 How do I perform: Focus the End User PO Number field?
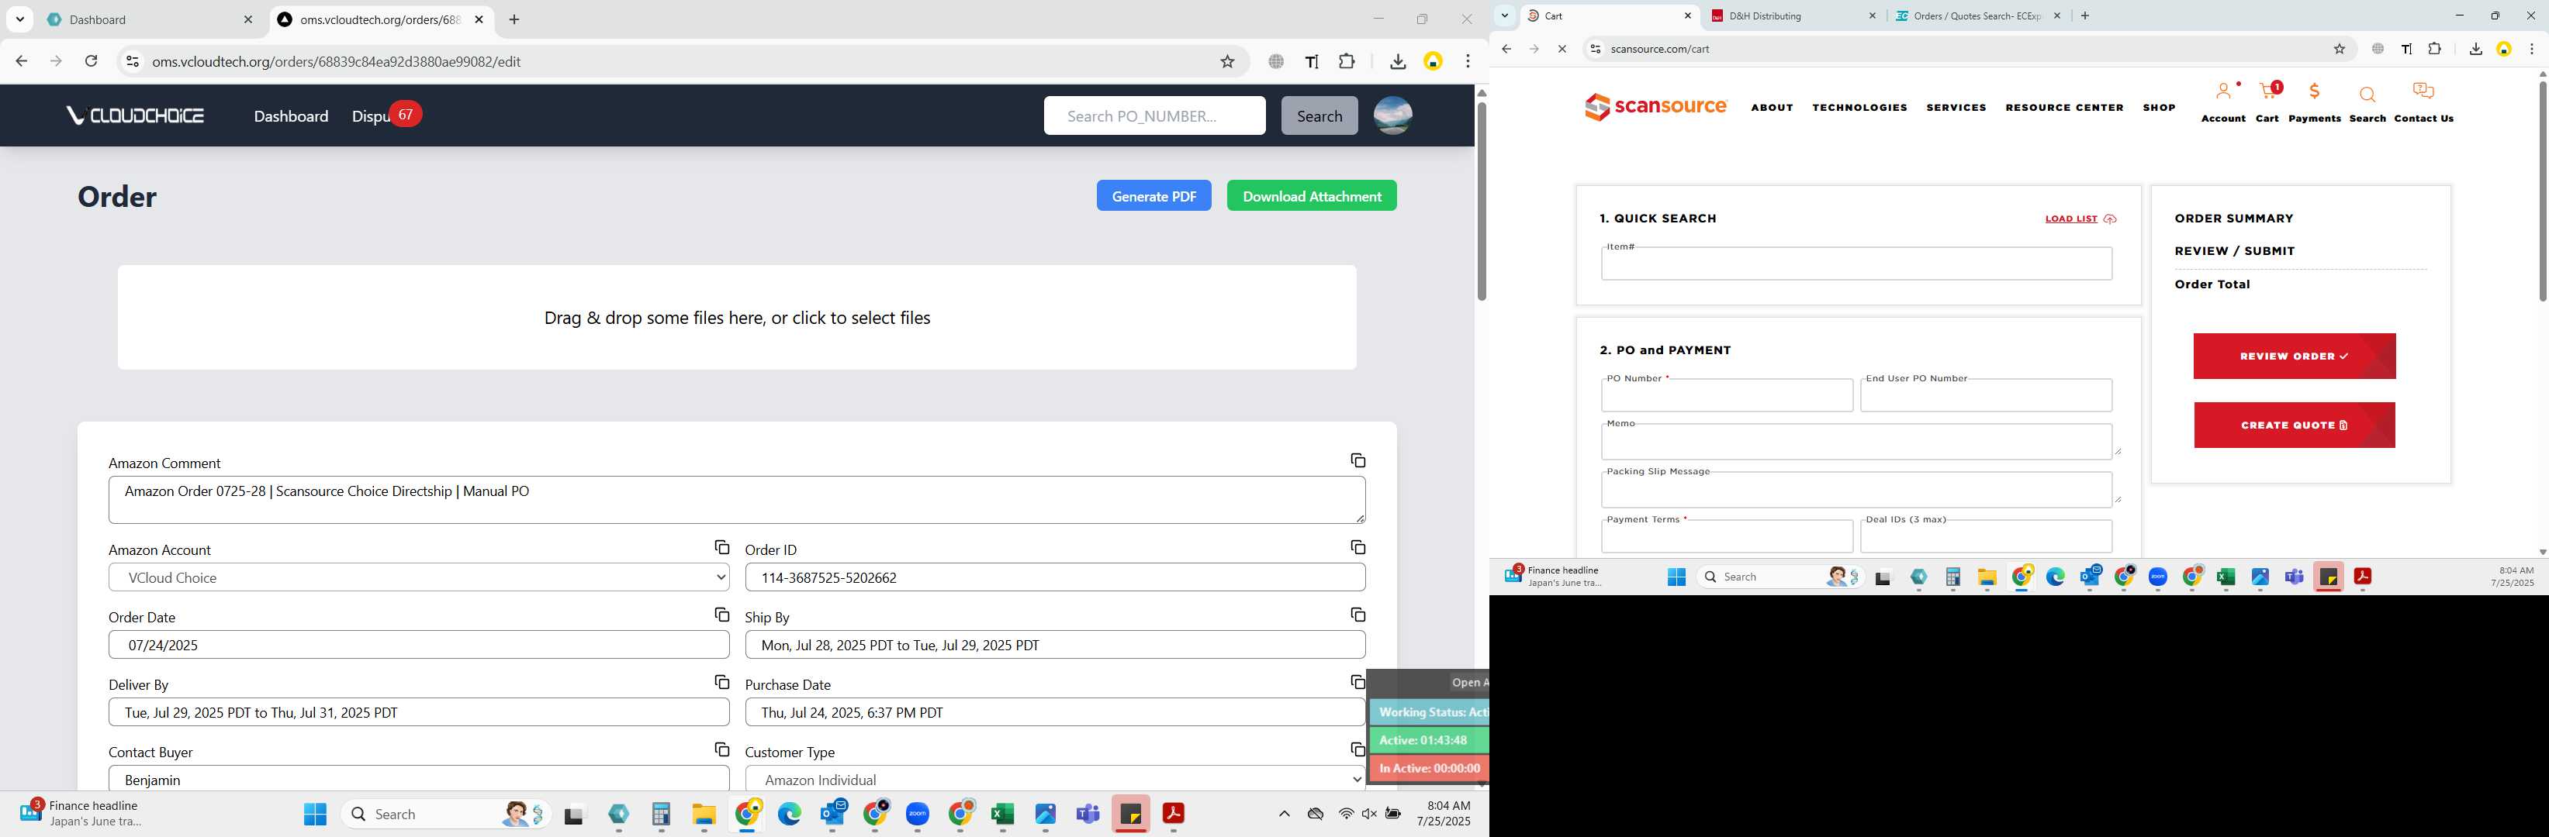[1986, 395]
